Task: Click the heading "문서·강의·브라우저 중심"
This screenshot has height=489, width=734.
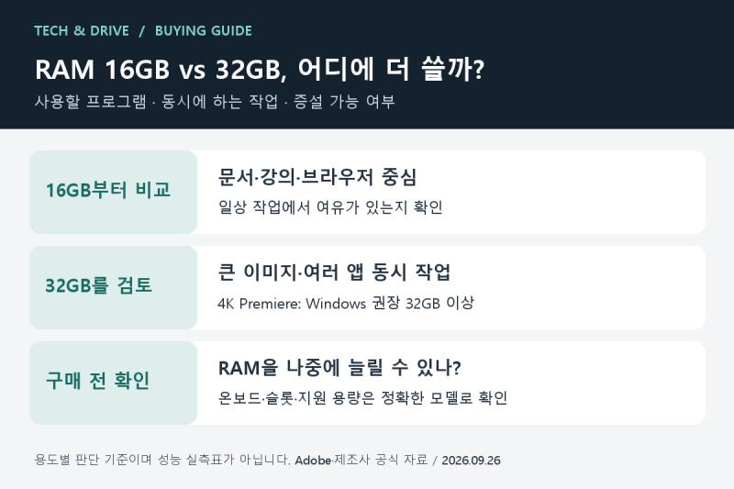Action: tap(317, 177)
